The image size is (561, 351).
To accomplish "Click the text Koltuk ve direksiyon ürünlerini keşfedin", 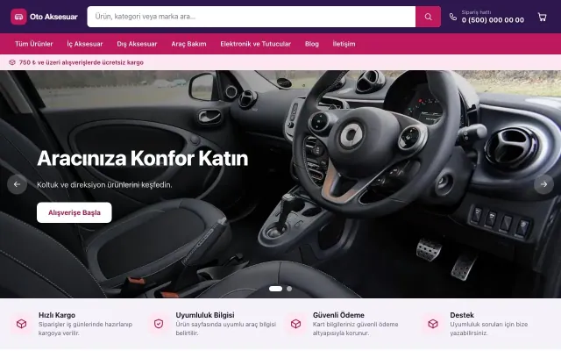I will tap(104, 185).
